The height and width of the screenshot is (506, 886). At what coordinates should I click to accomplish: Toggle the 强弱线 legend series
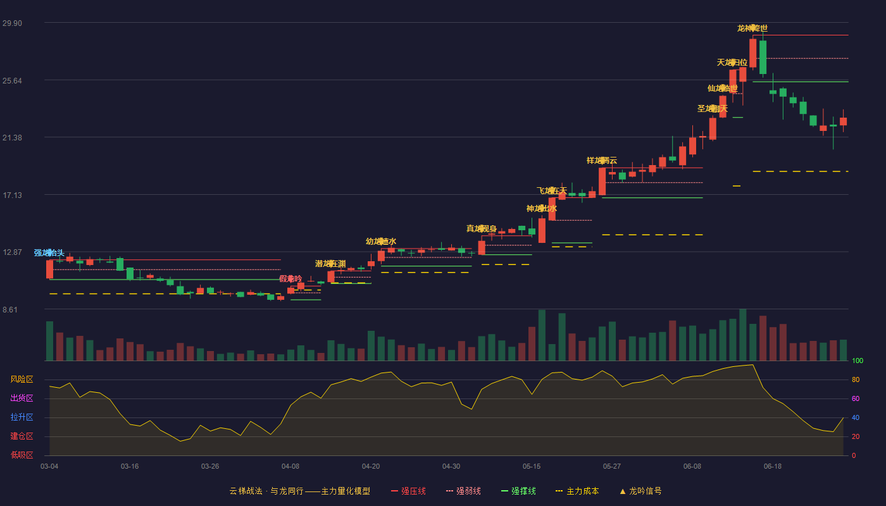[x=463, y=491]
